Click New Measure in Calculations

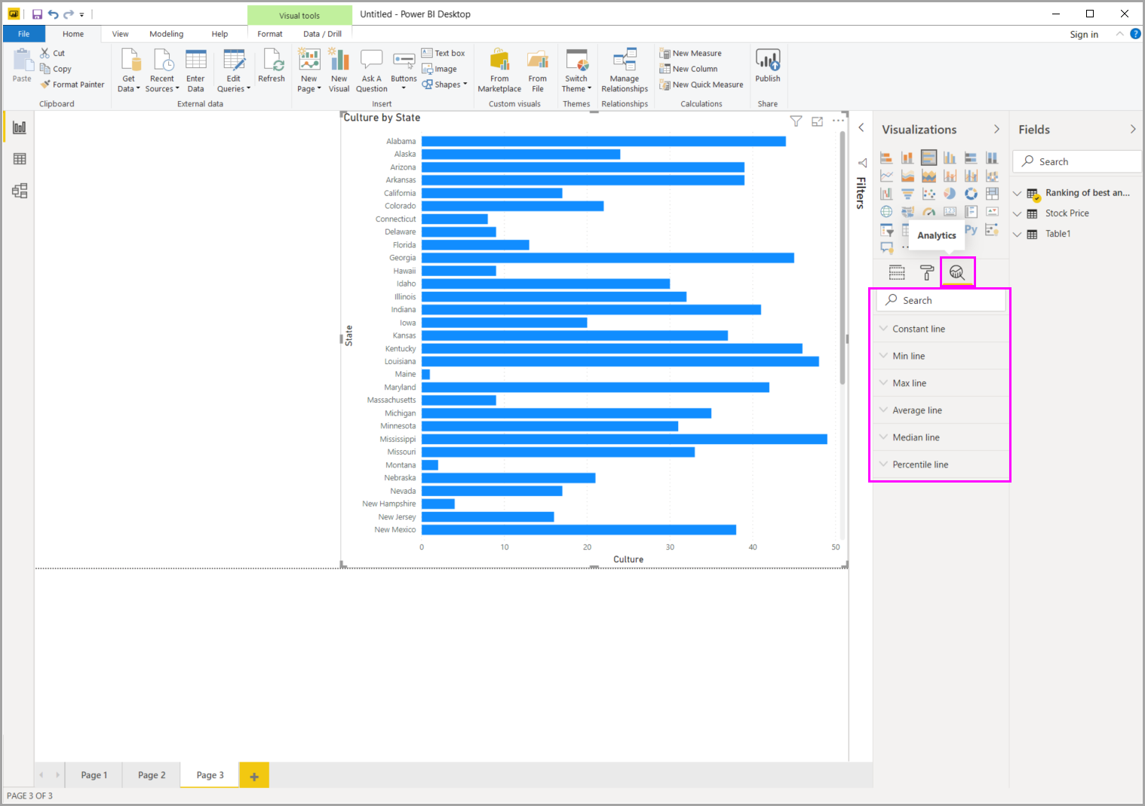click(690, 54)
